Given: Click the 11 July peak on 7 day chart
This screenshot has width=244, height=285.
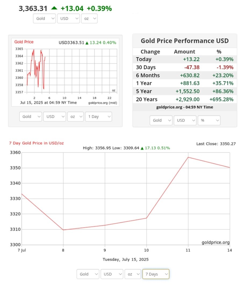Looking at the screenshot, I should (188, 157).
